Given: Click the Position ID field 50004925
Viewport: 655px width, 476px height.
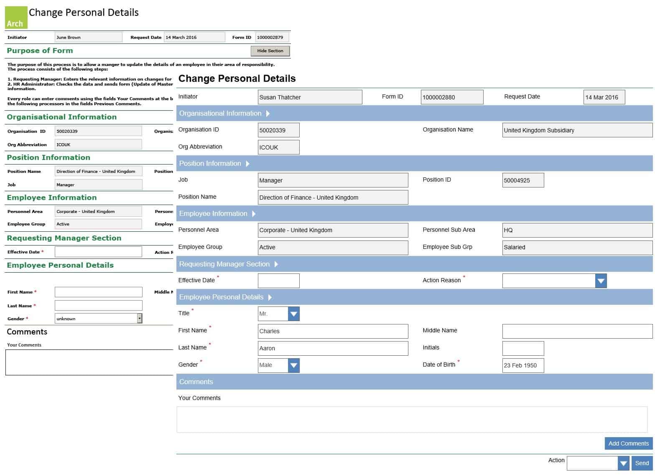Looking at the screenshot, I should coord(523,180).
